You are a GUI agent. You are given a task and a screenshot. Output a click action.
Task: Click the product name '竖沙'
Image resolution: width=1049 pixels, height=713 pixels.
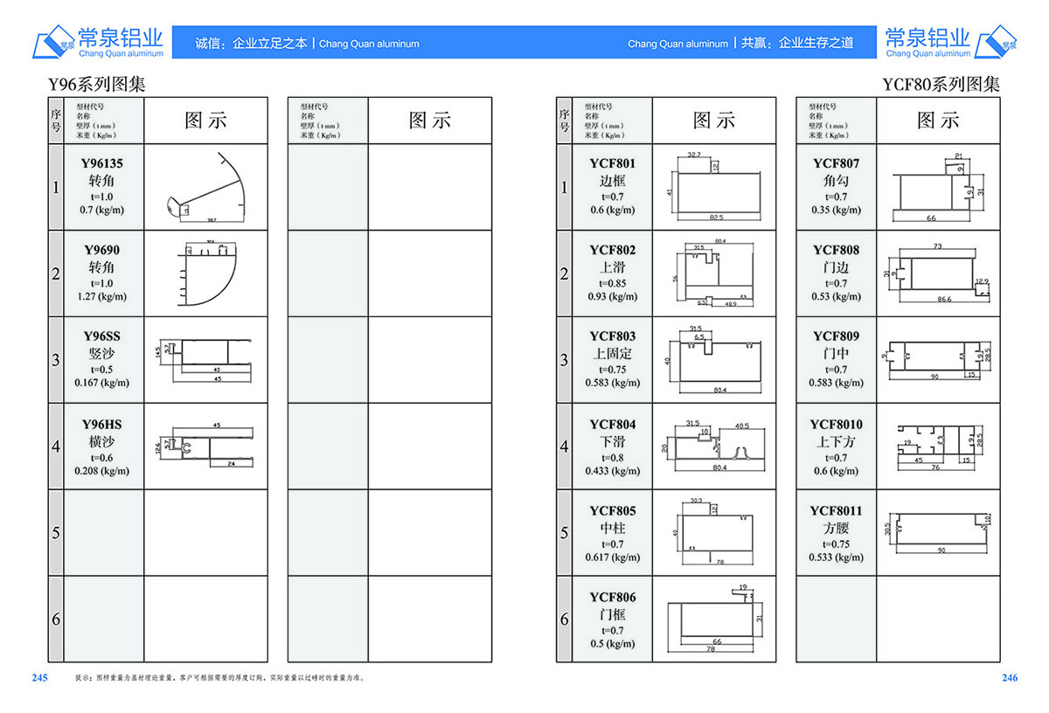click(x=102, y=354)
